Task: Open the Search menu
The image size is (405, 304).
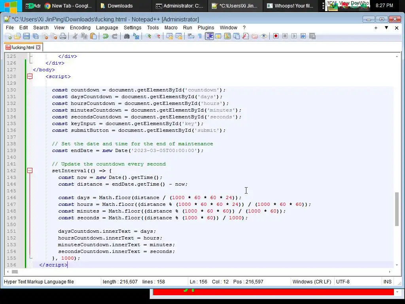Action: (x=41, y=28)
